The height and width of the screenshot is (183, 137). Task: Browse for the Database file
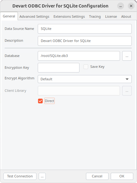pos(127,56)
